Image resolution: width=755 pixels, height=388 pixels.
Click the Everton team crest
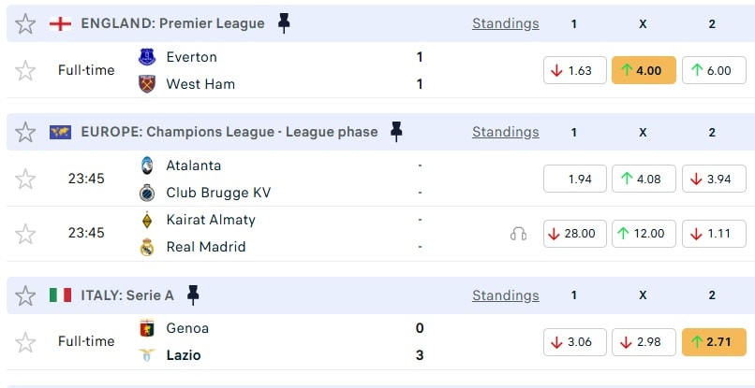point(147,57)
